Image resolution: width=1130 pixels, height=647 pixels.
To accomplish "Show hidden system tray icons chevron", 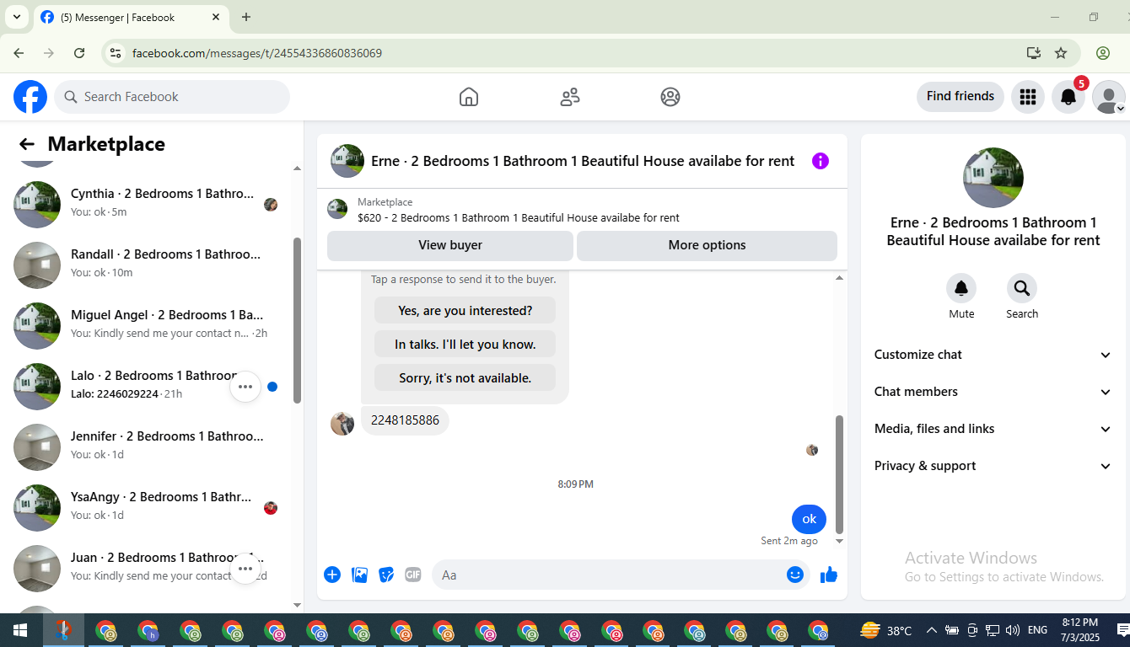I will (x=932, y=630).
